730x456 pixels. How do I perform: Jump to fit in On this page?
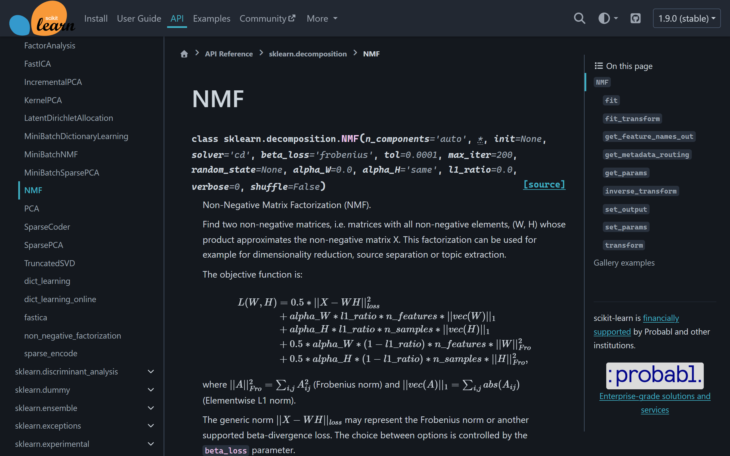(x=611, y=100)
